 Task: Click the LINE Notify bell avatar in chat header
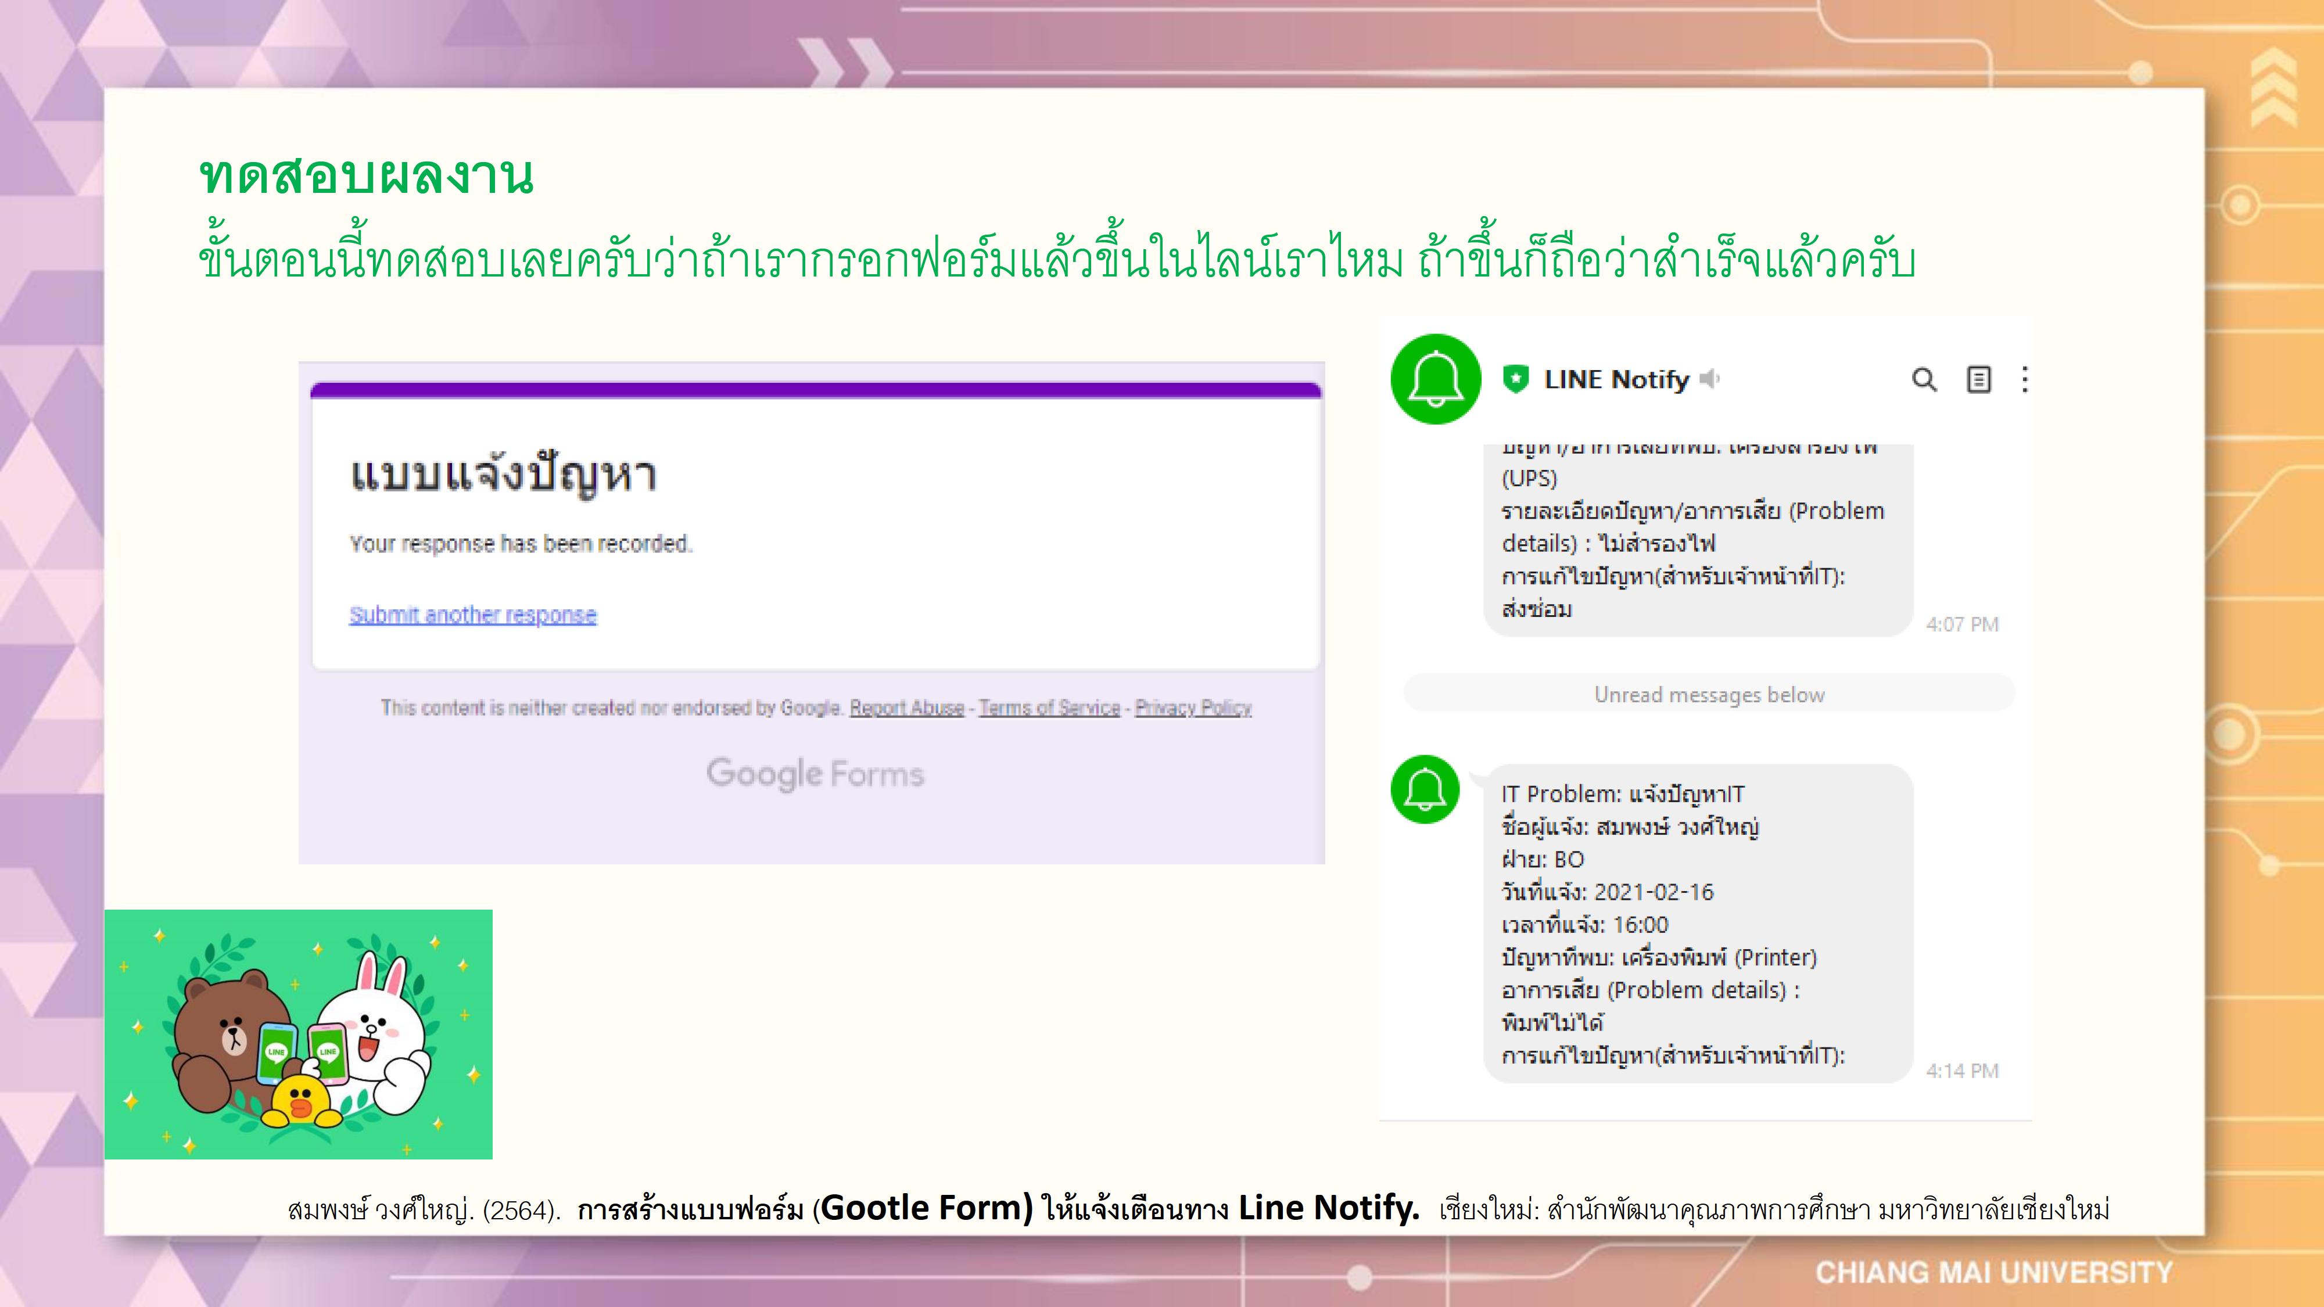[x=1435, y=379]
